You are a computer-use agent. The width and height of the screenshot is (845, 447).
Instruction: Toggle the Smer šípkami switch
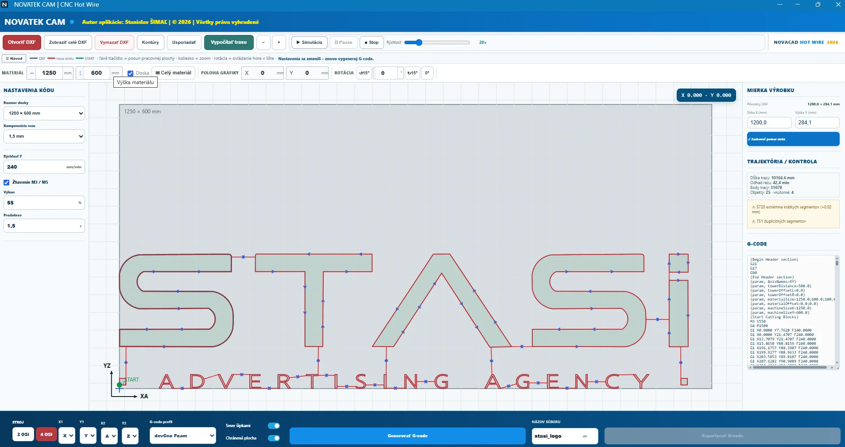click(274, 426)
